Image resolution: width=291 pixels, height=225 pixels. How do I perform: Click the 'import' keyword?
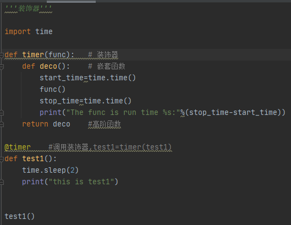18,31
